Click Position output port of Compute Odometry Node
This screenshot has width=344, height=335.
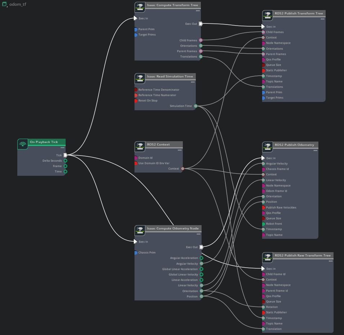pyautogui.click(x=202, y=296)
